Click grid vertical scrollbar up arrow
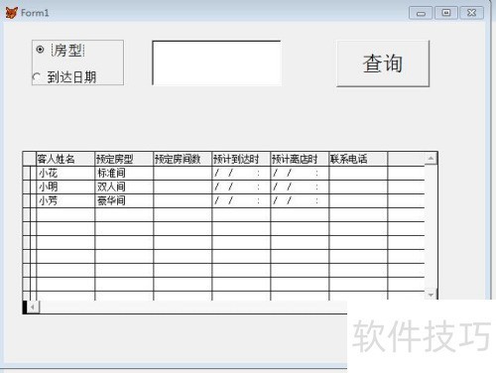 coord(431,159)
